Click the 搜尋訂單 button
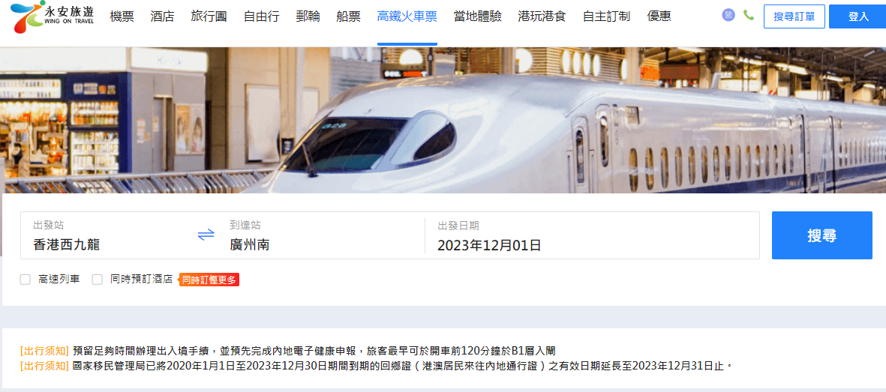The width and height of the screenshot is (886, 392). pyautogui.click(x=794, y=16)
